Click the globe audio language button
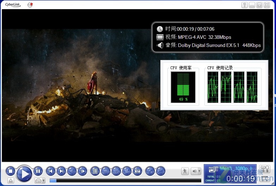Viewport: 276px width, 186px height. click(x=116, y=171)
